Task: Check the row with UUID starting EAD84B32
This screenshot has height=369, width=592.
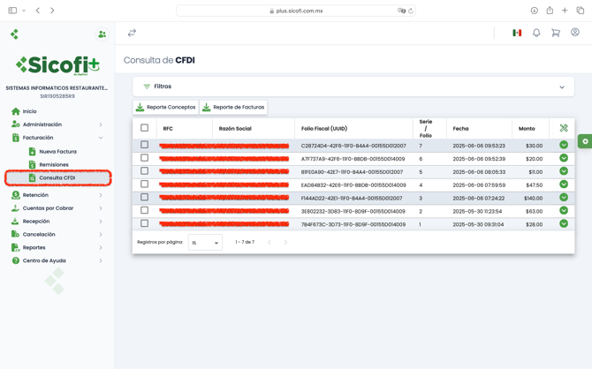Action: click(x=144, y=184)
